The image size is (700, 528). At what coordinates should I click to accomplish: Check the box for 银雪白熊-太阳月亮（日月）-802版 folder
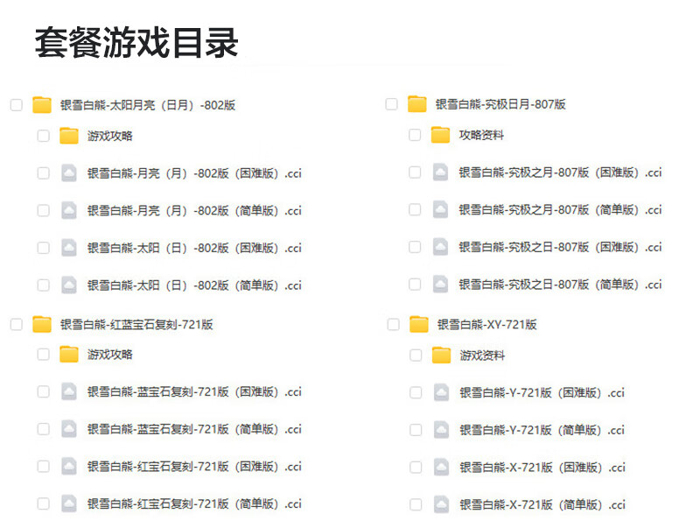point(17,105)
